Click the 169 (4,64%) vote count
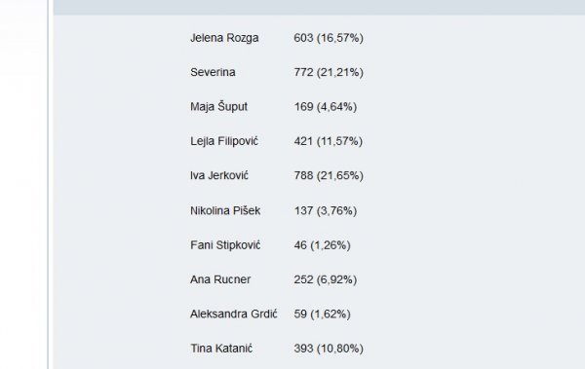 click(325, 107)
